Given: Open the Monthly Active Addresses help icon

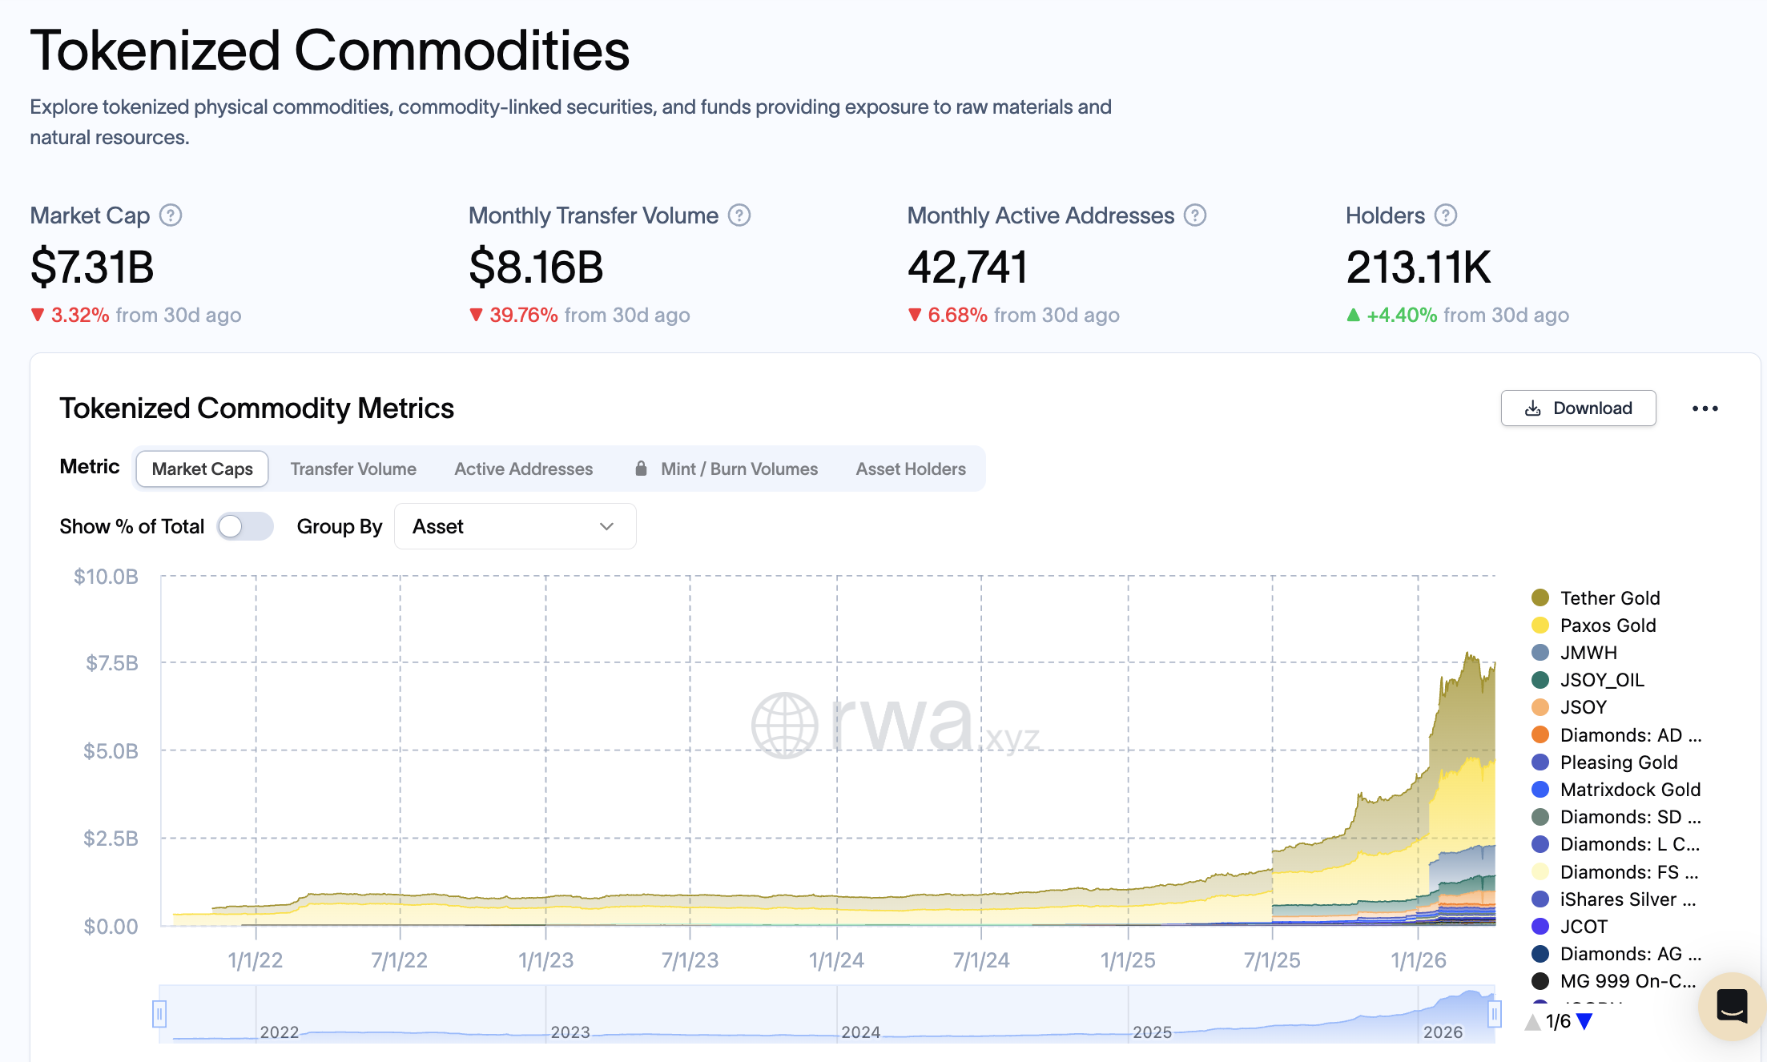Looking at the screenshot, I should click(1195, 215).
